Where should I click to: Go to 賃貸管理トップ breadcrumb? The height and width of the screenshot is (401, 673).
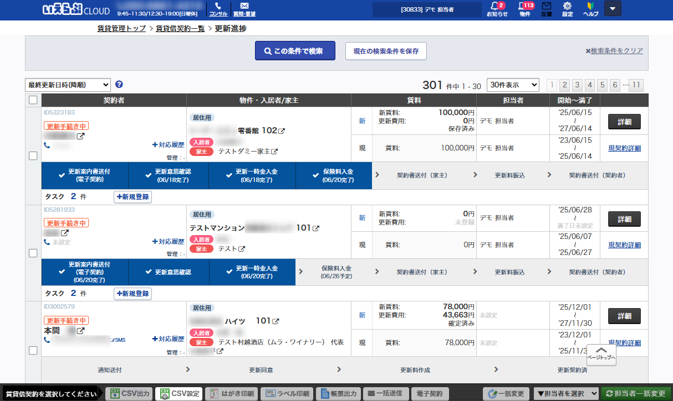(121, 28)
